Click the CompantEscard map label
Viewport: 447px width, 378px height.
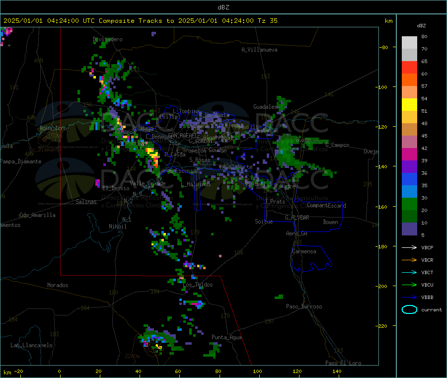(x=326, y=206)
